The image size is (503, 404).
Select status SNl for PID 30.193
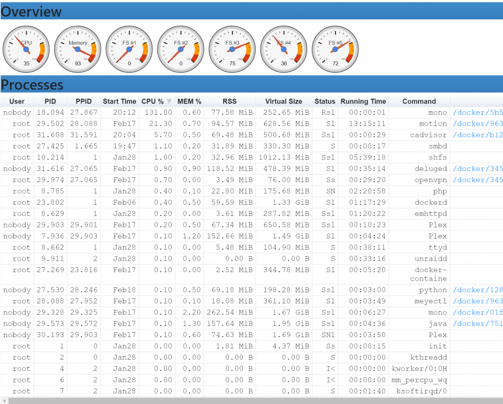coord(328,335)
